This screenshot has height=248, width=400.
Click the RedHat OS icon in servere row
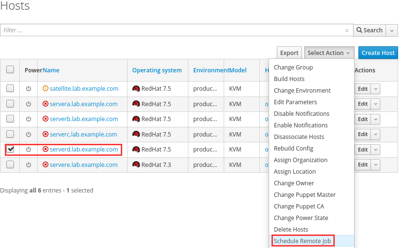coord(136,165)
